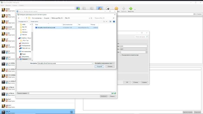203x114 pixels.
Task: Click OK in the settings dialog
Action: (127, 82)
